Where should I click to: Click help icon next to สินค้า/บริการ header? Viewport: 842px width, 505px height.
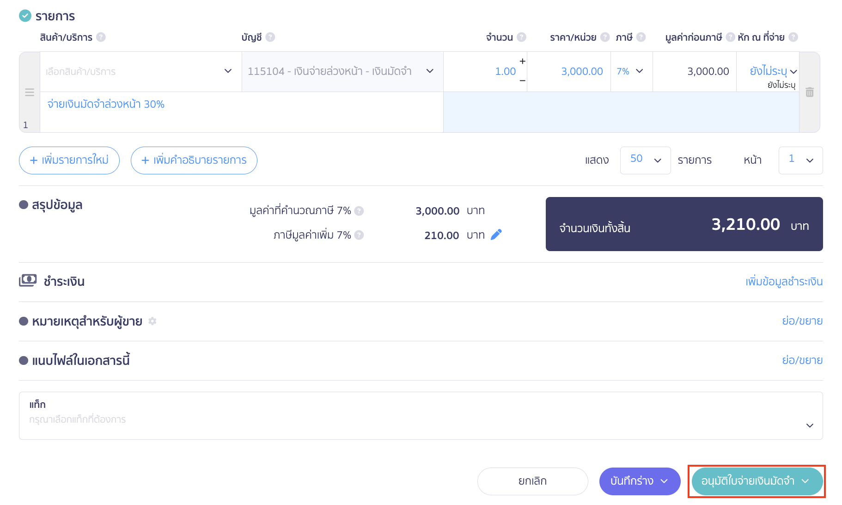point(101,37)
